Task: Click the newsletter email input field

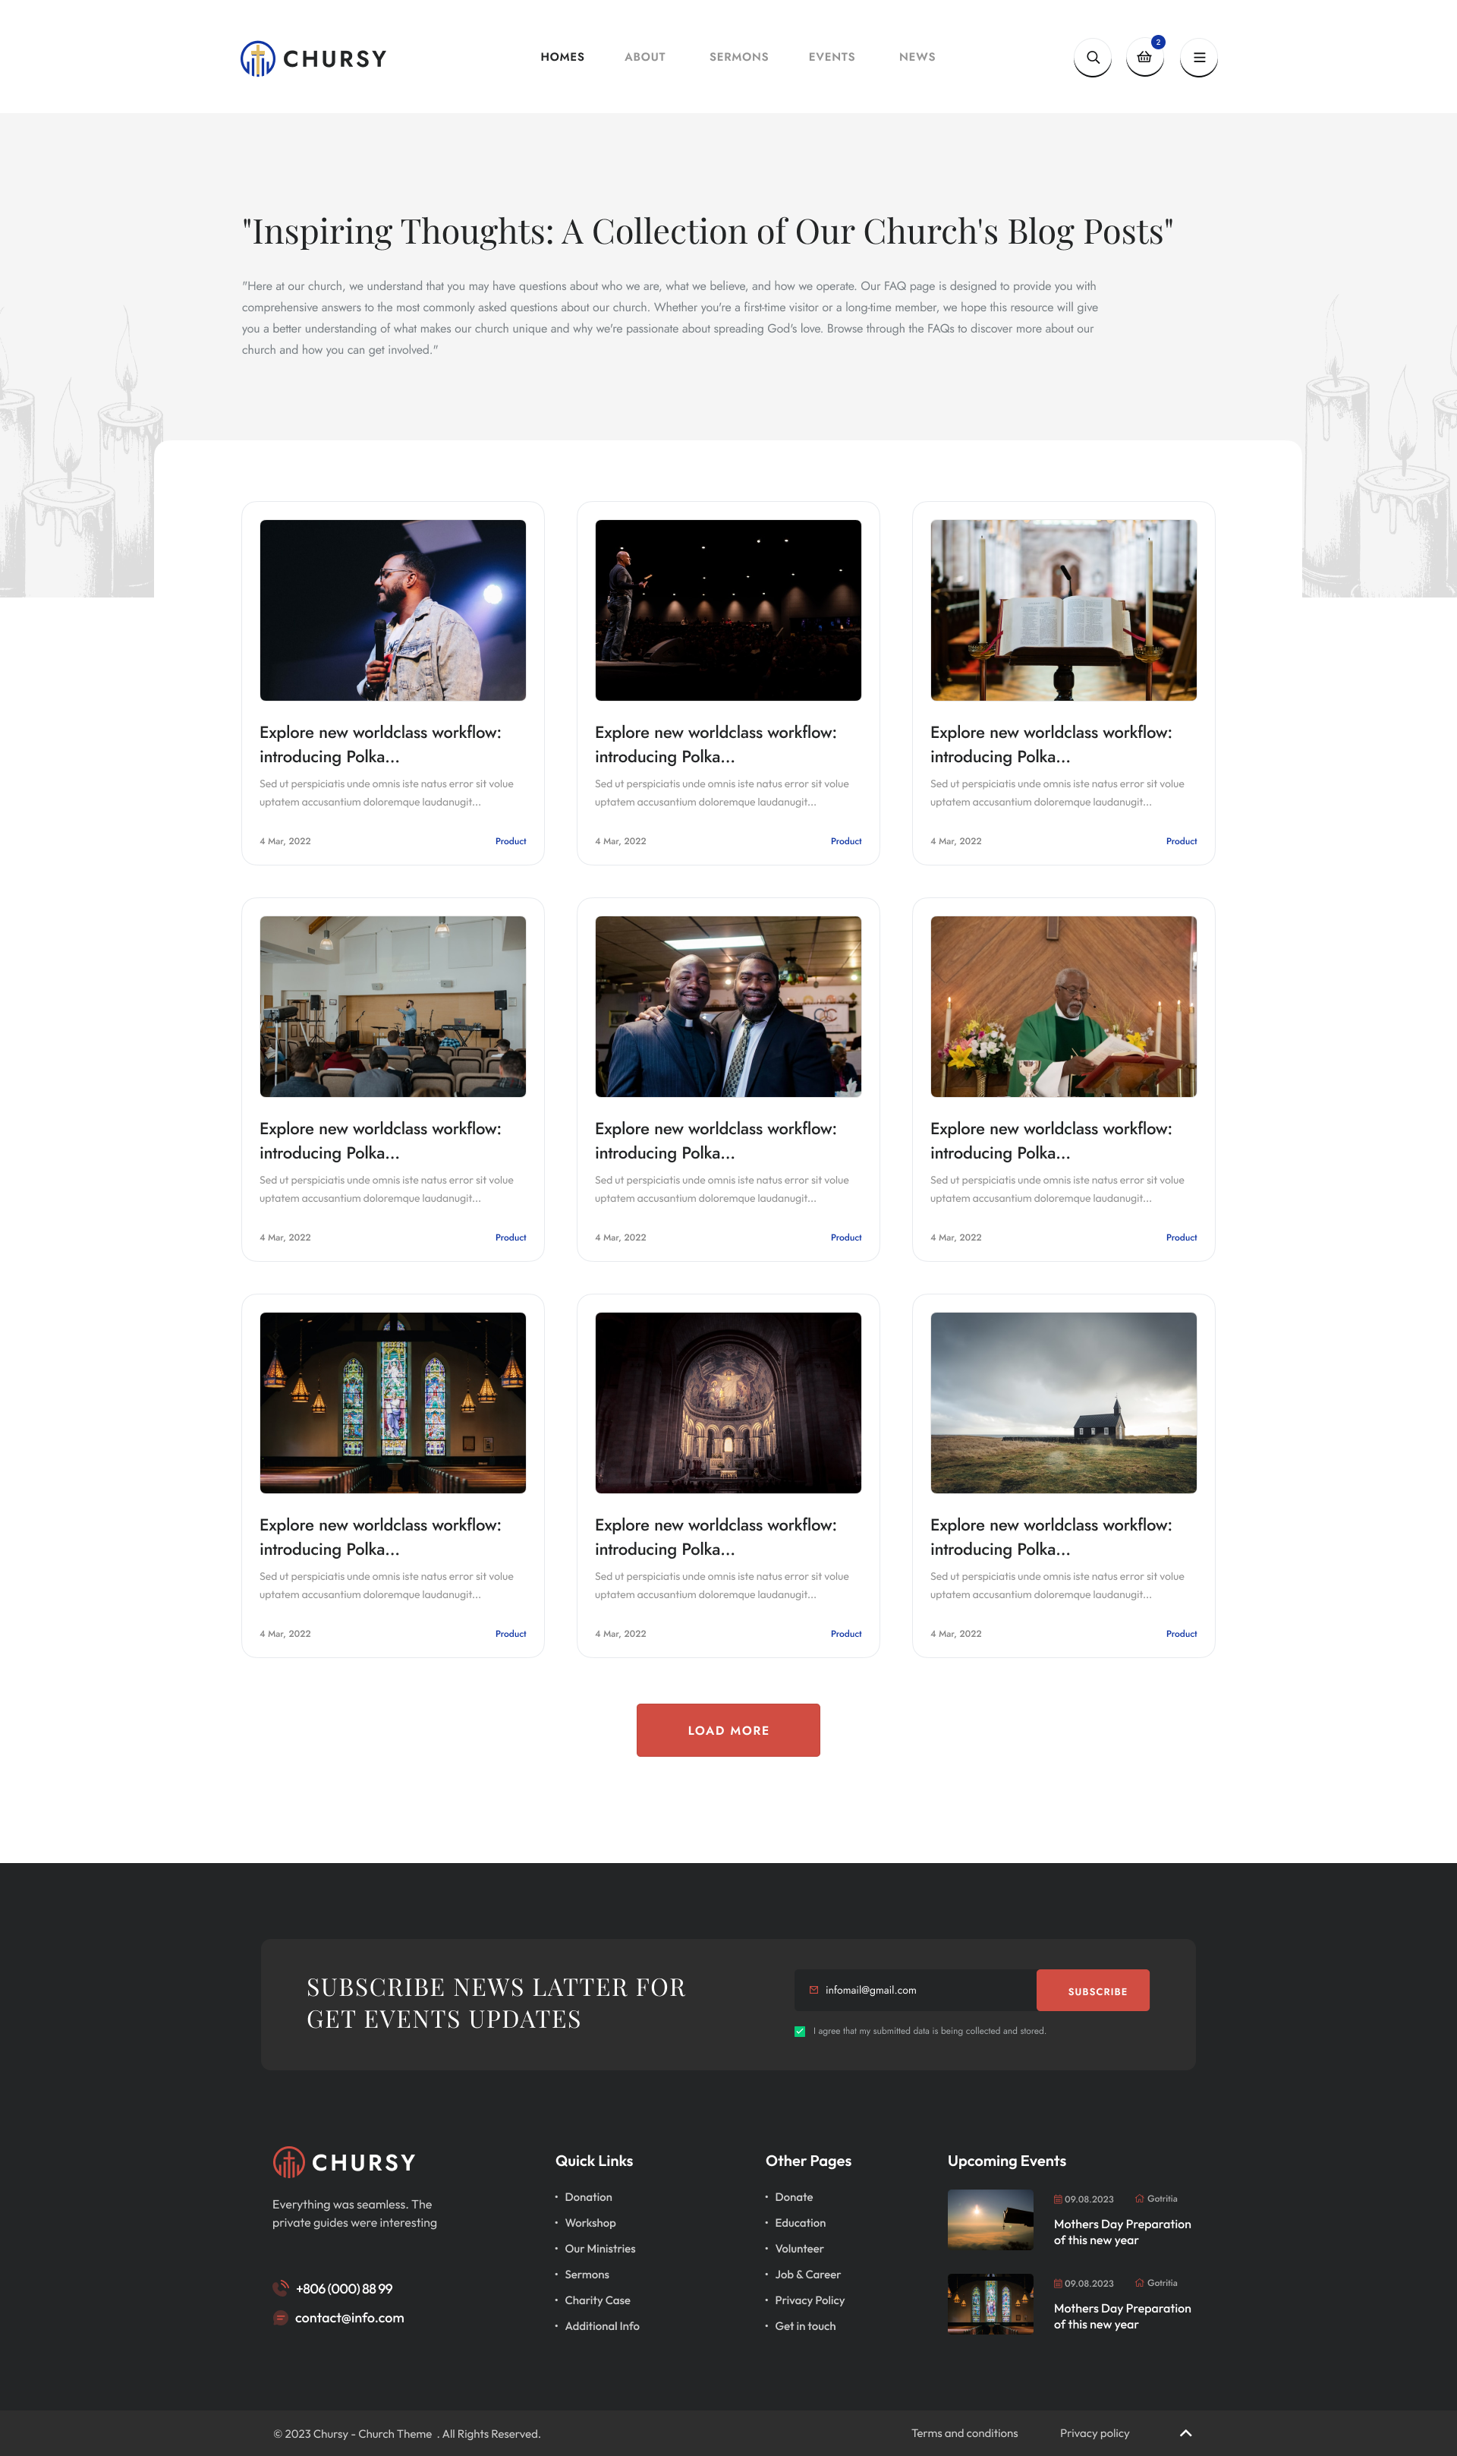Action: click(913, 1990)
